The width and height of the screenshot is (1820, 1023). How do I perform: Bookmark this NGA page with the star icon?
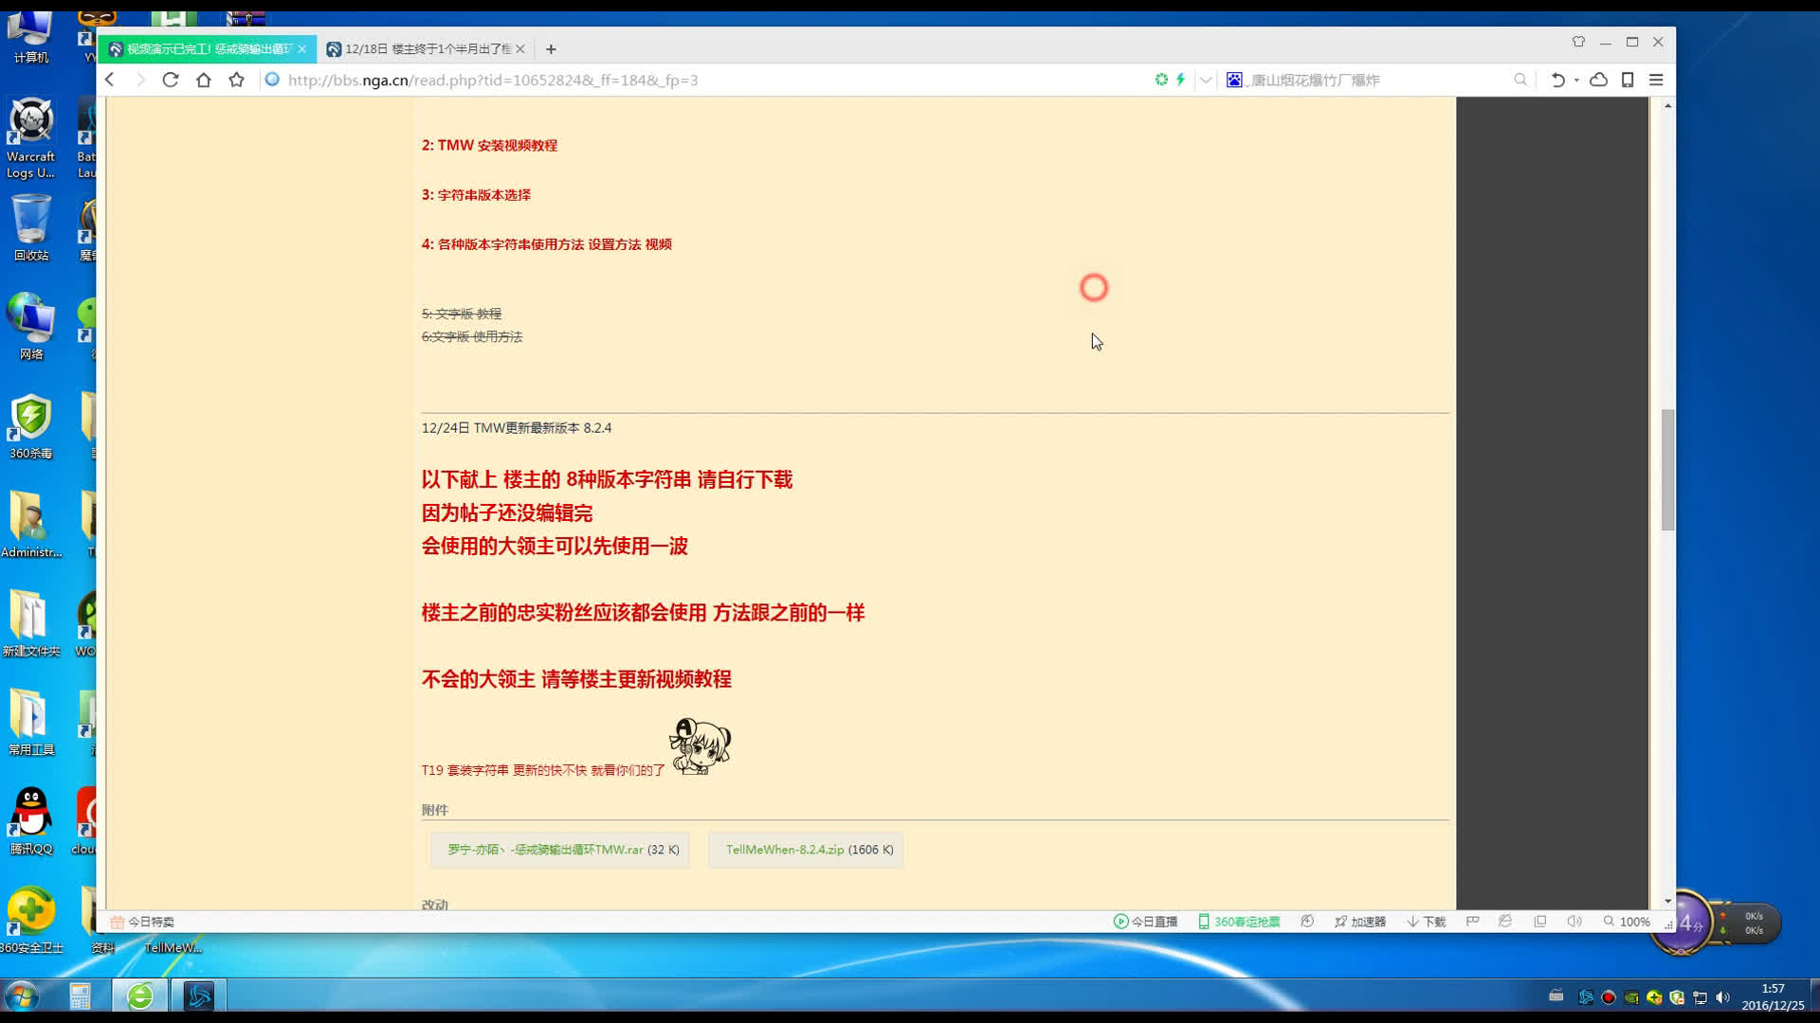236,80
